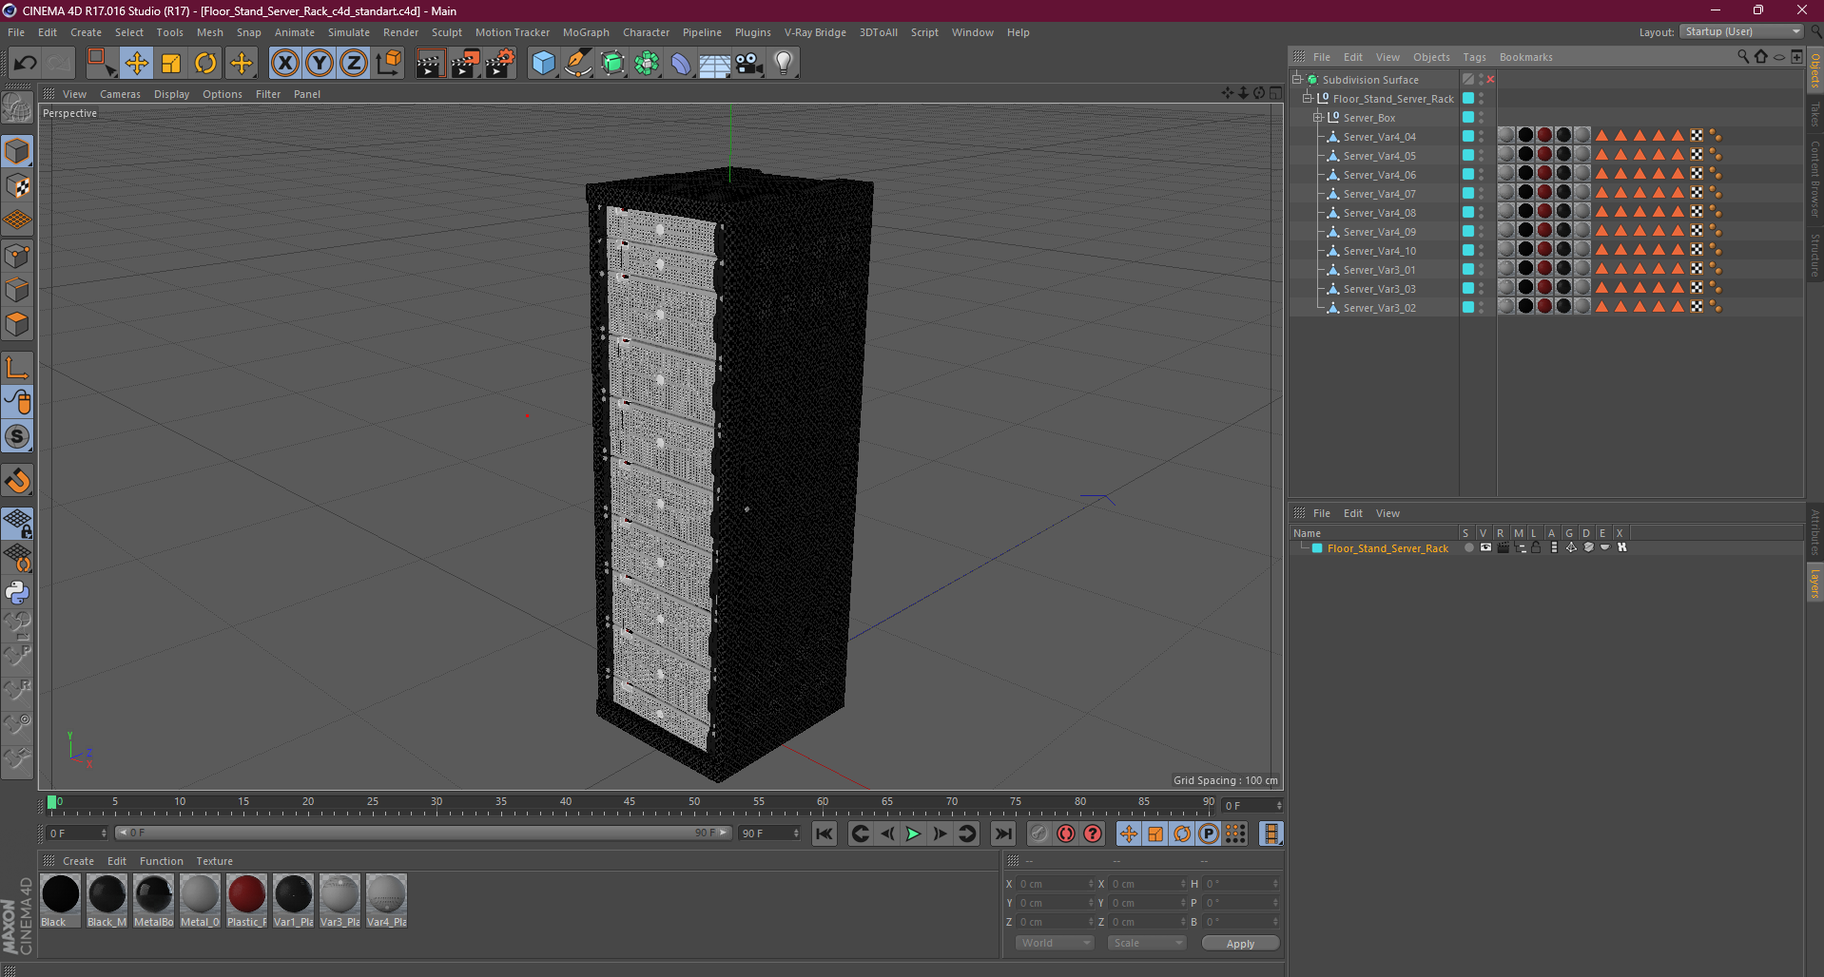Screen dimensions: 1824x977
Task: Open viewport Cameras menu
Action: pyautogui.click(x=120, y=94)
